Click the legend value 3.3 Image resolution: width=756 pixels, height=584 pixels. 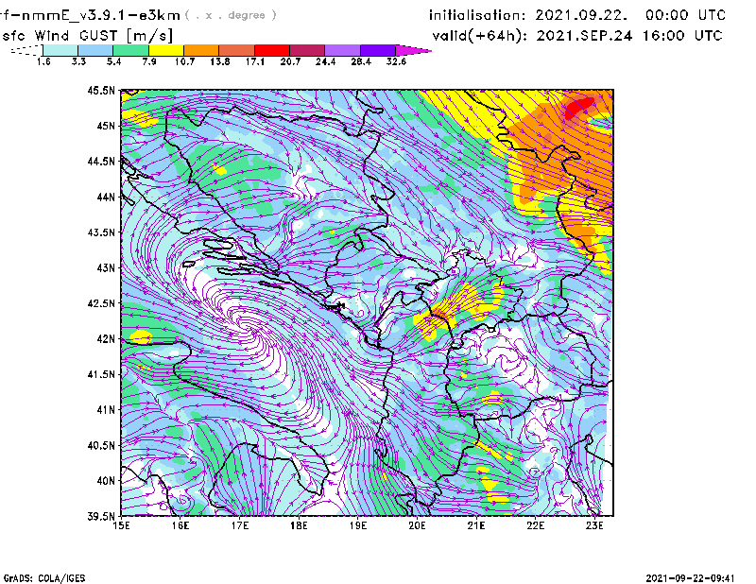click(x=78, y=61)
